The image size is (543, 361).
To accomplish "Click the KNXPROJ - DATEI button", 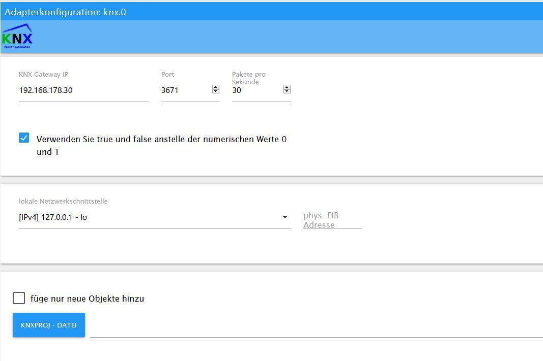I will (x=49, y=325).
